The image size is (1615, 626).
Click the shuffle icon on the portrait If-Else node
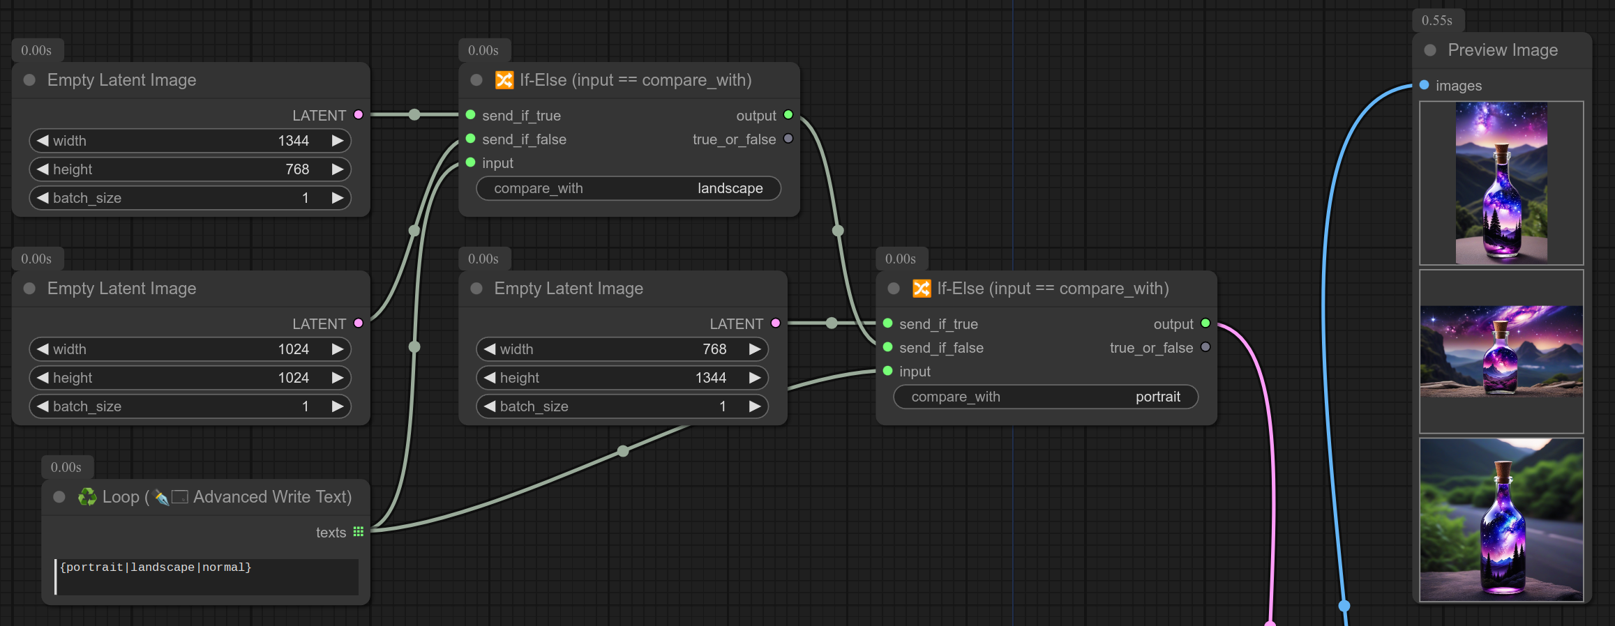[x=921, y=289]
